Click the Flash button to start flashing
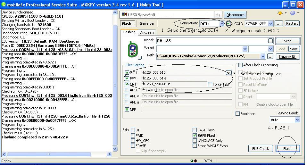 click(x=287, y=149)
